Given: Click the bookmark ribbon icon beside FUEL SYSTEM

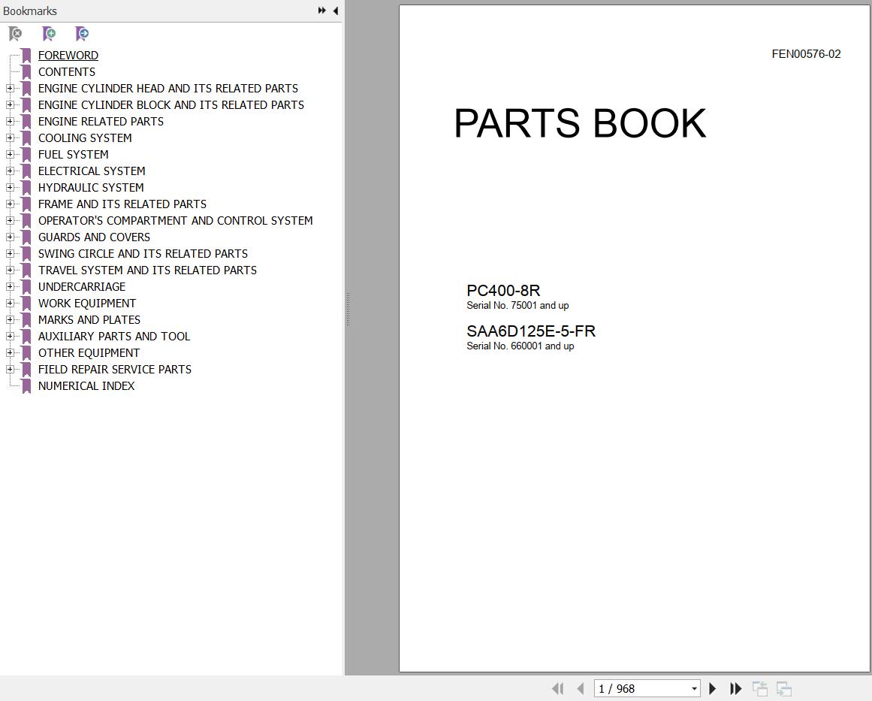Looking at the screenshot, I should tap(26, 155).
